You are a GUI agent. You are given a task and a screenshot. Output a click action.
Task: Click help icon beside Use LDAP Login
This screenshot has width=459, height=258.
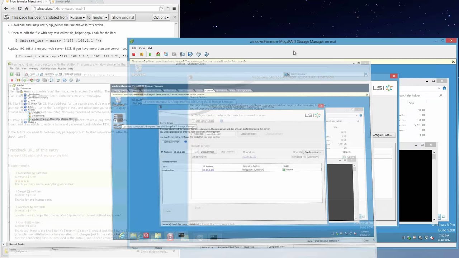click(185, 142)
